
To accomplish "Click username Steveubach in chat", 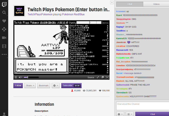I will click(x=122, y=93).
